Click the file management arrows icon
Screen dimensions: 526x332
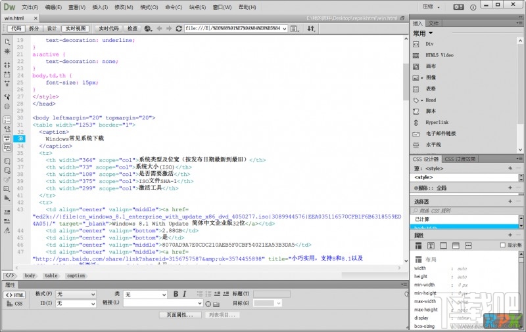(x=311, y=29)
